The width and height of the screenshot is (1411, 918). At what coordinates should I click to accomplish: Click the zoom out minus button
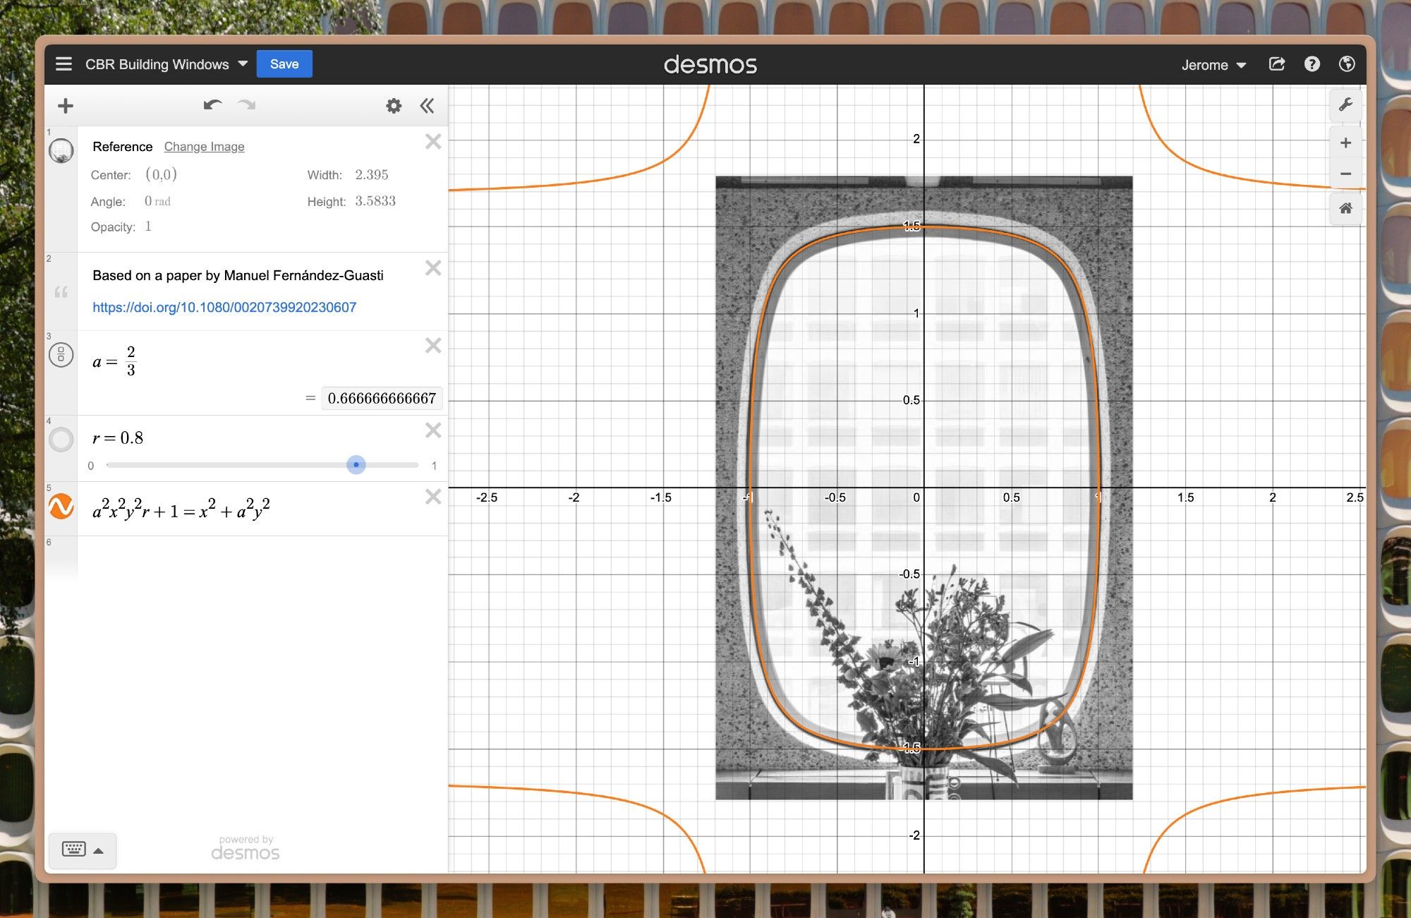(1345, 174)
